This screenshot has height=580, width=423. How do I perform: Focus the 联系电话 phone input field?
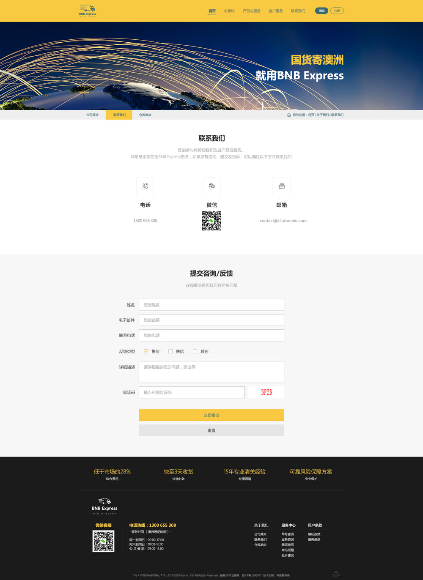[211, 335]
